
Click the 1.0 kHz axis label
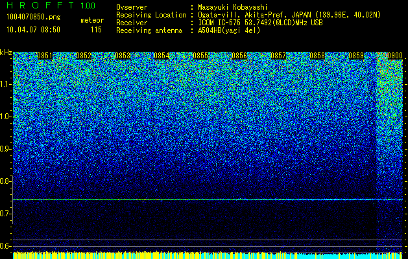click(x=6, y=117)
